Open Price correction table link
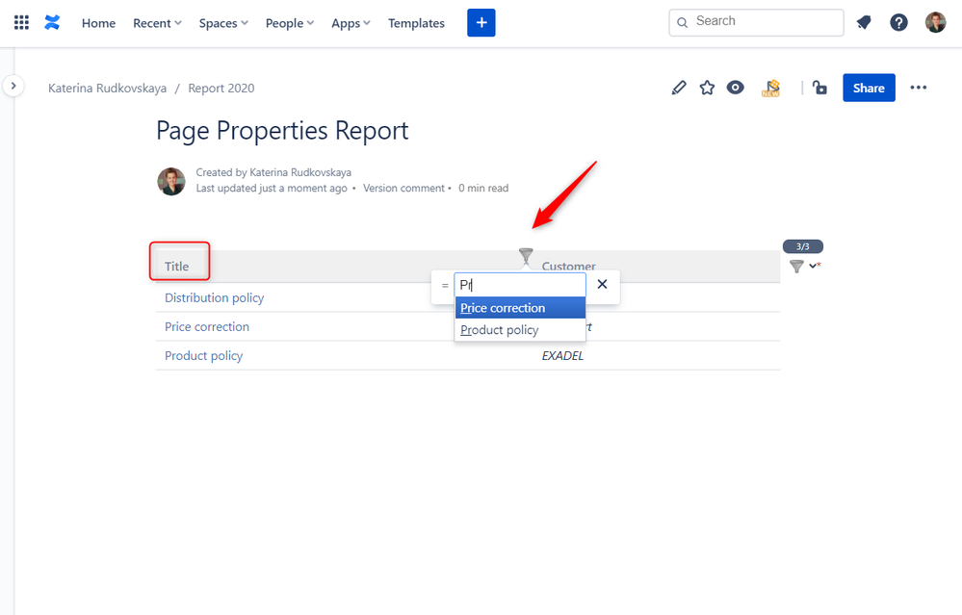This screenshot has height=615, width=962. [207, 327]
